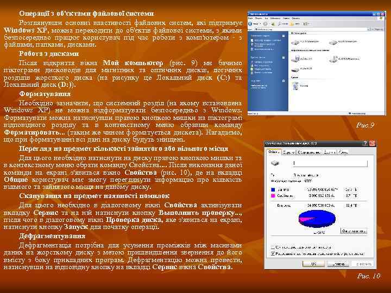Image resolution: width=391 pixels, height=293 pixels.
Task: Click heading 'Робота з дисками'
Action: click(49, 54)
